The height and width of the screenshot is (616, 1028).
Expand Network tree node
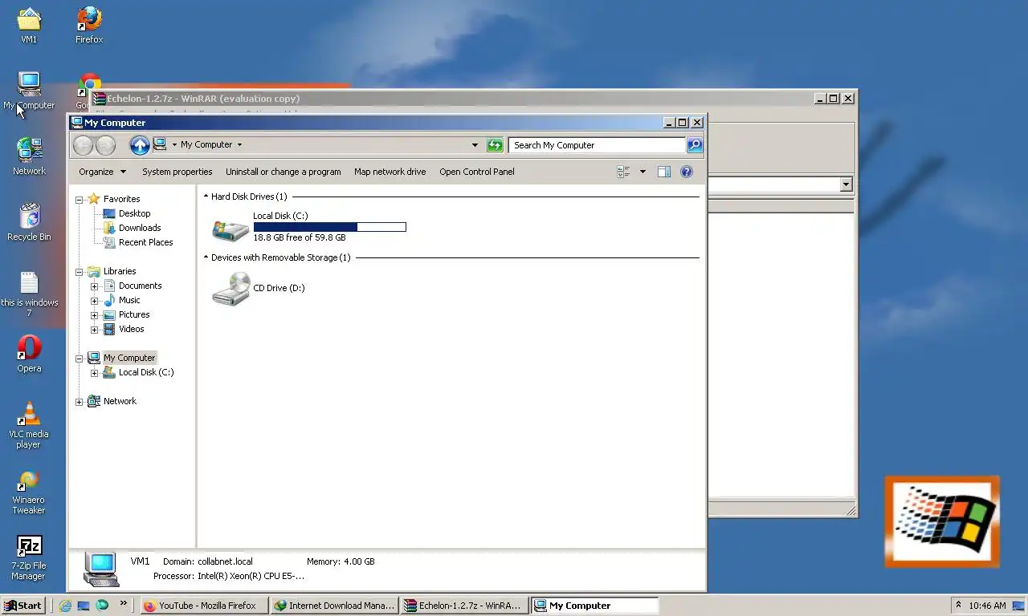tap(80, 402)
